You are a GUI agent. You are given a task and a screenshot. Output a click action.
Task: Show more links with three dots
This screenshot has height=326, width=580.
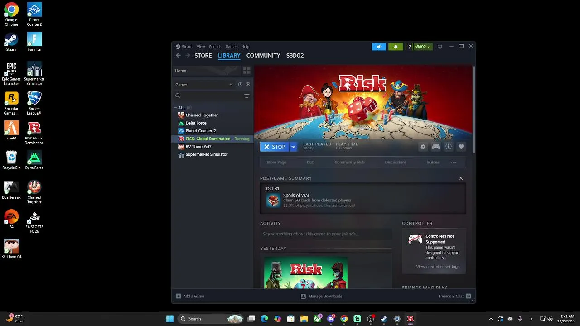pyautogui.click(x=453, y=162)
